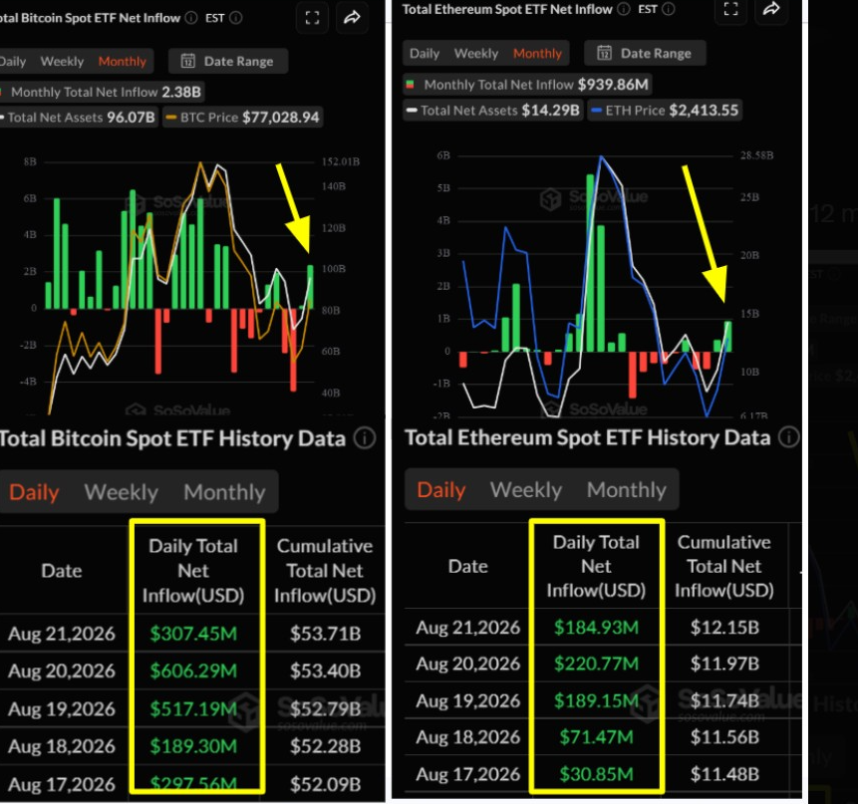Click Bitcoin cumulative value $52.28B
Image resolution: width=858 pixels, height=804 pixels.
[x=325, y=746]
